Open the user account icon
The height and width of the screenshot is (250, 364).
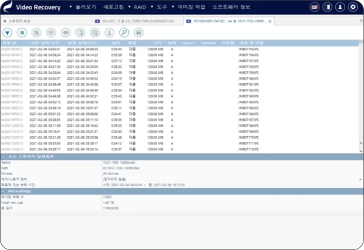[x=340, y=7]
